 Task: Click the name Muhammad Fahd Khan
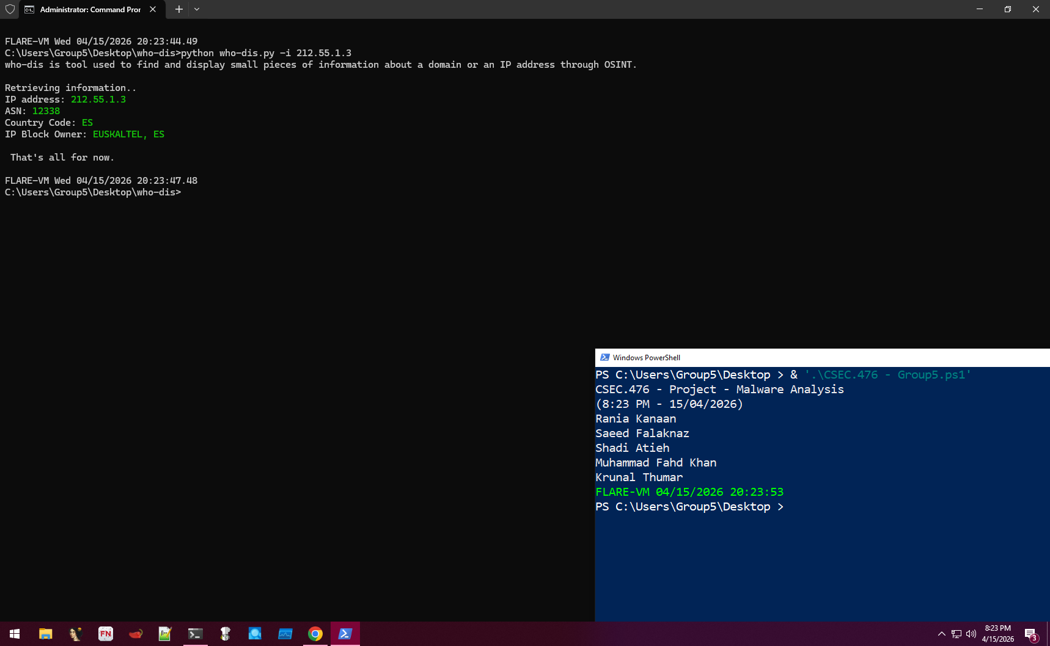(656, 463)
